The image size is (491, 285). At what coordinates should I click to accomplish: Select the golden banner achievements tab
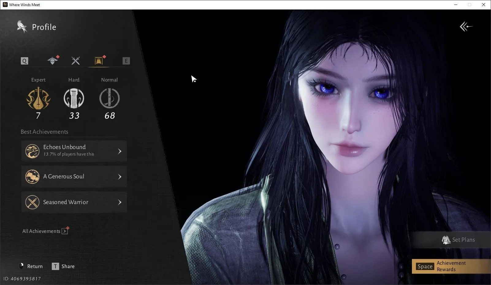click(99, 61)
